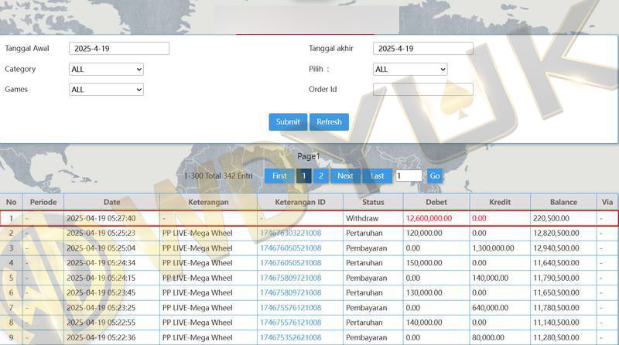Viewport: 619px width, 345px height.
Task: Focus the Order Id input field
Action: (x=423, y=89)
